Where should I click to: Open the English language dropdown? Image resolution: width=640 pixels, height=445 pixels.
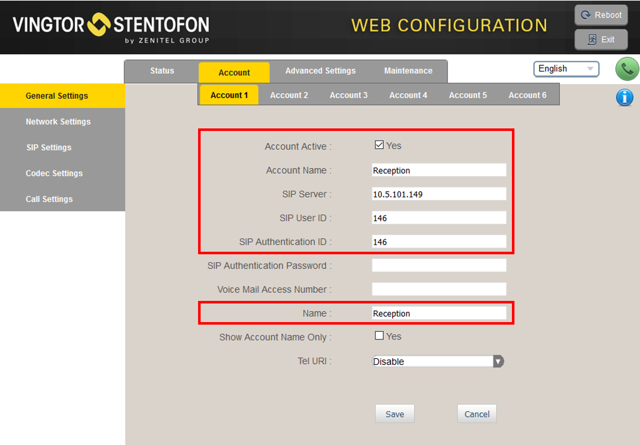pos(566,69)
